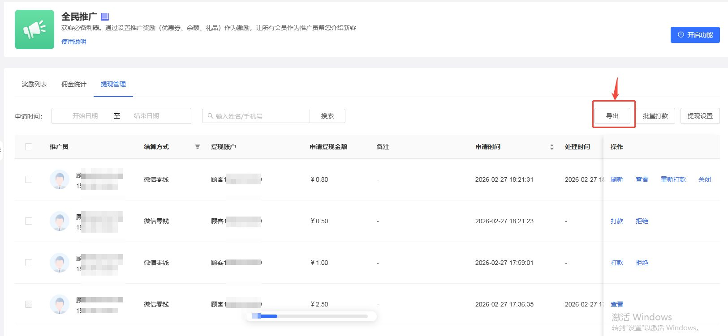The width and height of the screenshot is (728, 336).
Task: Check the row with ¥2.50 withdrawal
Action: click(29, 304)
